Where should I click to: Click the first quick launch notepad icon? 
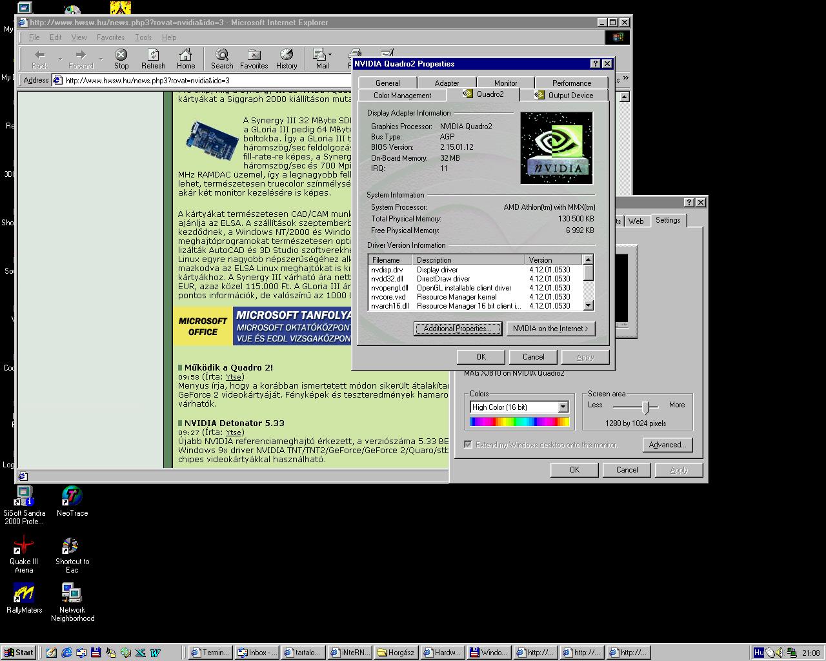52,653
